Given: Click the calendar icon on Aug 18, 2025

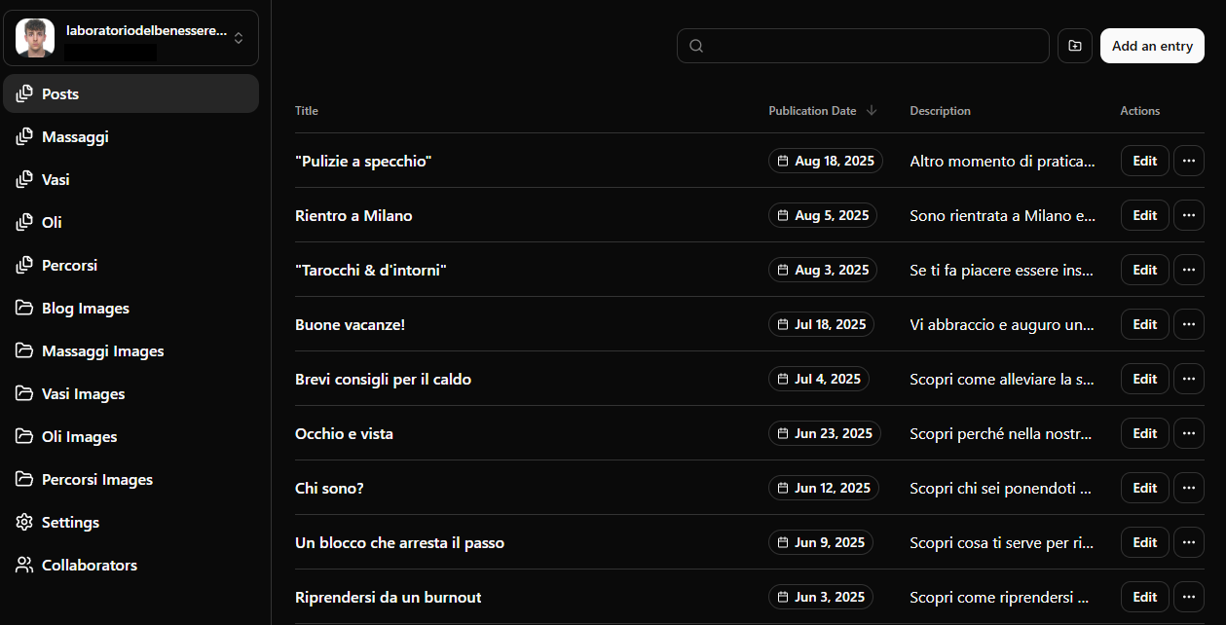Looking at the screenshot, I should pos(783,162).
